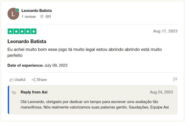Click the thumbs-up icon

tap(11, 80)
